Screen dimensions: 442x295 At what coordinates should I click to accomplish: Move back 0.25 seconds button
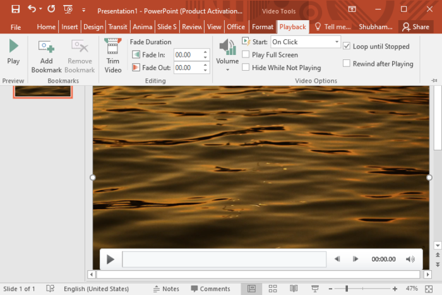[337, 259]
